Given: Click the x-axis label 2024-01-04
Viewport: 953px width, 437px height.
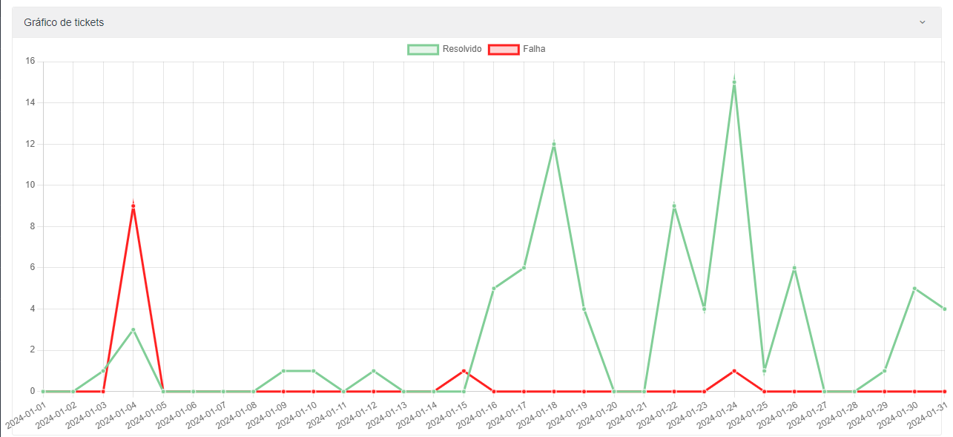Looking at the screenshot, I should [116, 414].
